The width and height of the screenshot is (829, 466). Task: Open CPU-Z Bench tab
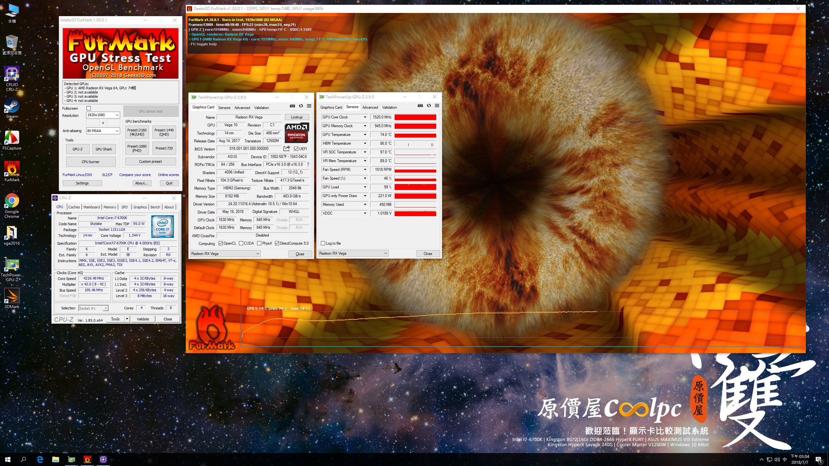point(155,207)
